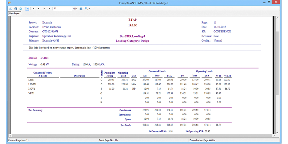The width and height of the screenshot is (288, 144).
Task: Click the 'Nameplate Rating' column header
Action: pyautogui.click(x=110, y=74)
